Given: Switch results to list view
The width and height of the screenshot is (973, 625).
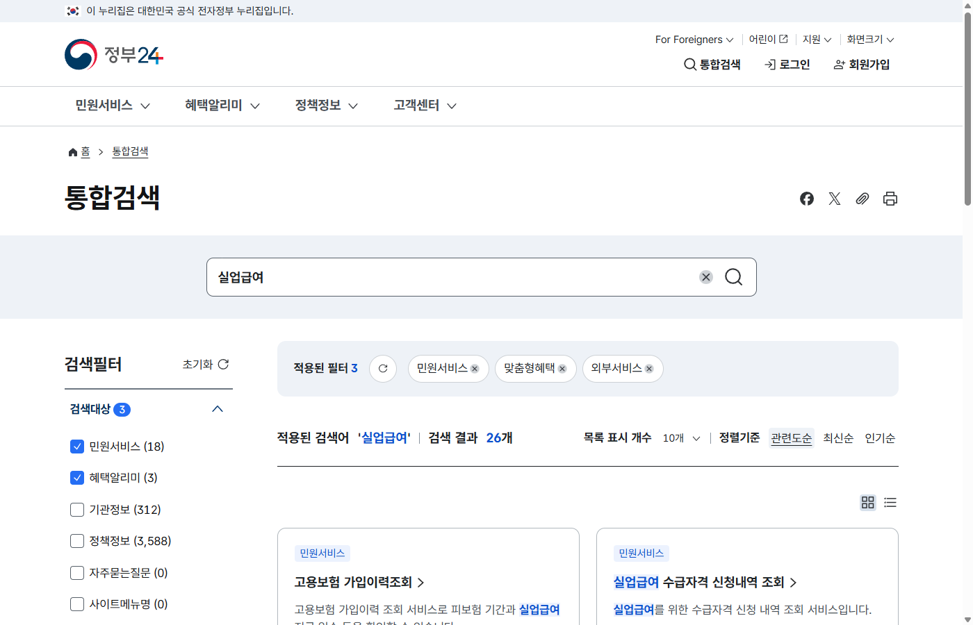Looking at the screenshot, I should click(x=890, y=502).
